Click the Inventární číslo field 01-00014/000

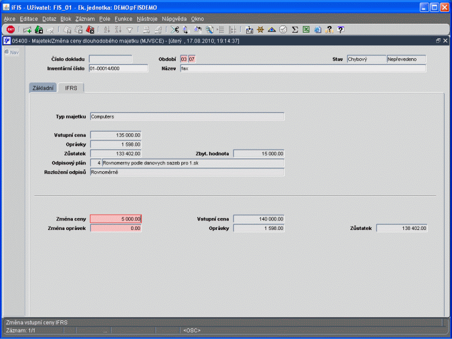(x=118, y=68)
